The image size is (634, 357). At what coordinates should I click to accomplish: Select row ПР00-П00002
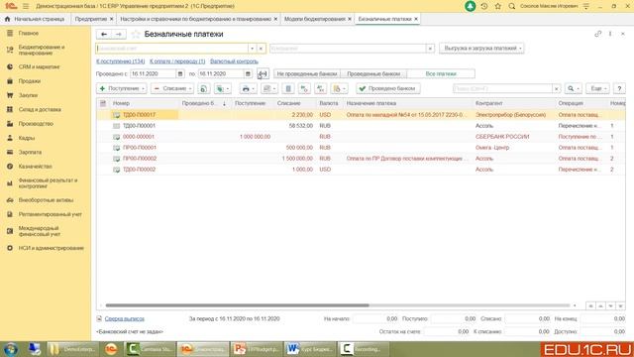tap(361, 159)
